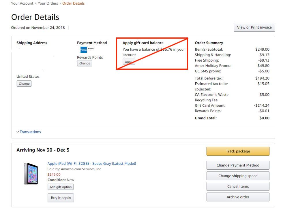Click the Gift Card Amount -$214.24 value

click(262, 105)
